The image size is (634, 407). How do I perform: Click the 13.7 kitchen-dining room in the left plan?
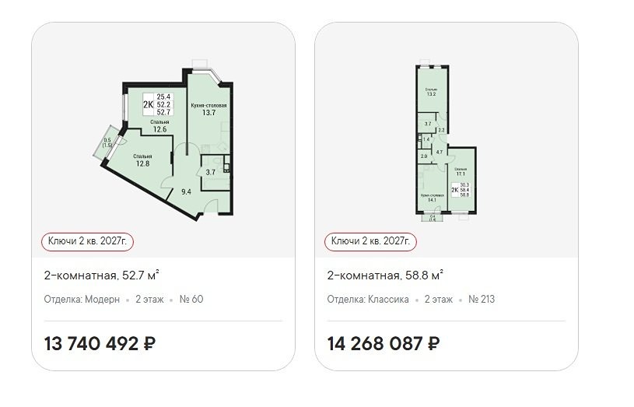click(x=208, y=109)
